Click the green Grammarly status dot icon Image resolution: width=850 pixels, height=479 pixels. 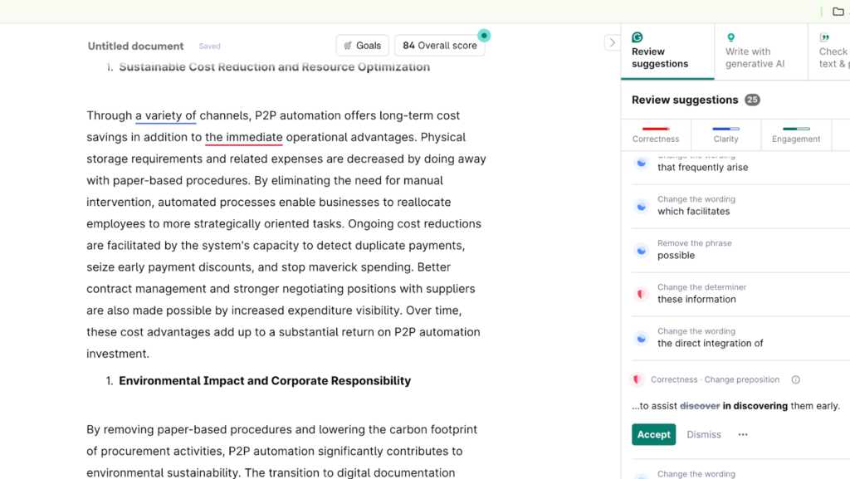click(x=484, y=35)
